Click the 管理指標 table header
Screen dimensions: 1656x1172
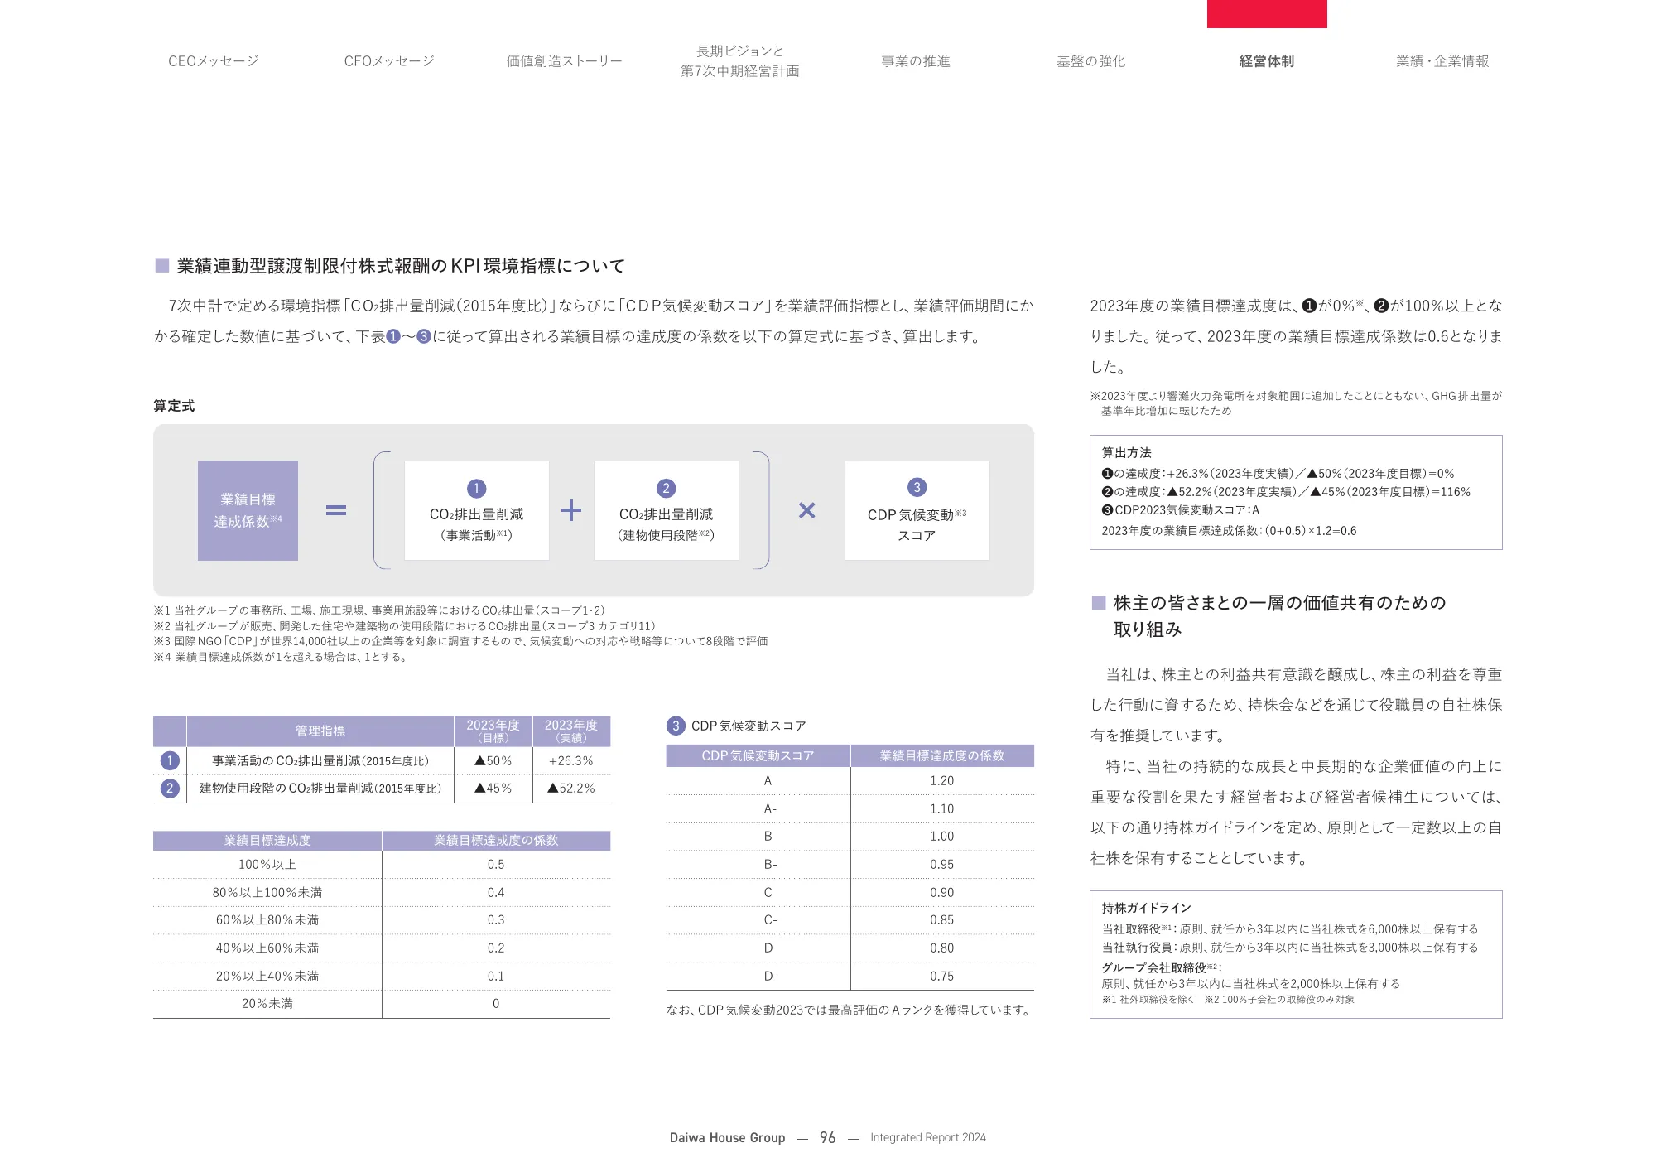320,731
